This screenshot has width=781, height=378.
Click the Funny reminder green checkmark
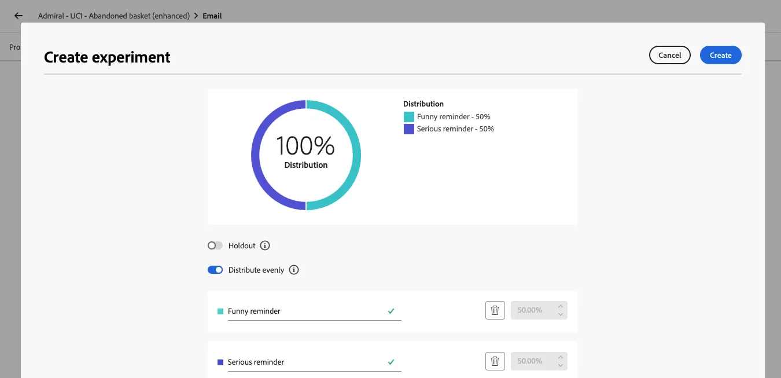coord(391,311)
